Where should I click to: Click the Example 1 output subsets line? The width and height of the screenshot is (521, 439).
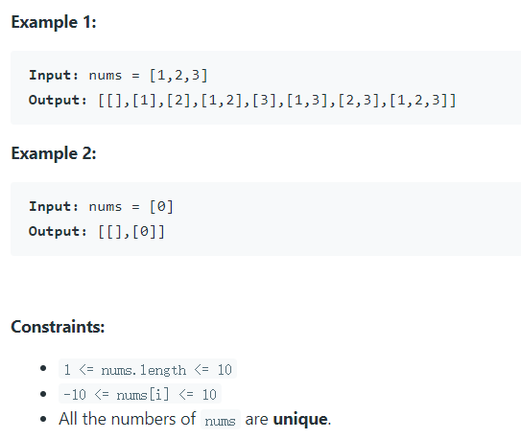pos(243,101)
